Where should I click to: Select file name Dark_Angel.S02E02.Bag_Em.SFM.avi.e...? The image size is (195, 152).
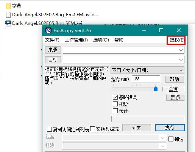(x=55, y=15)
